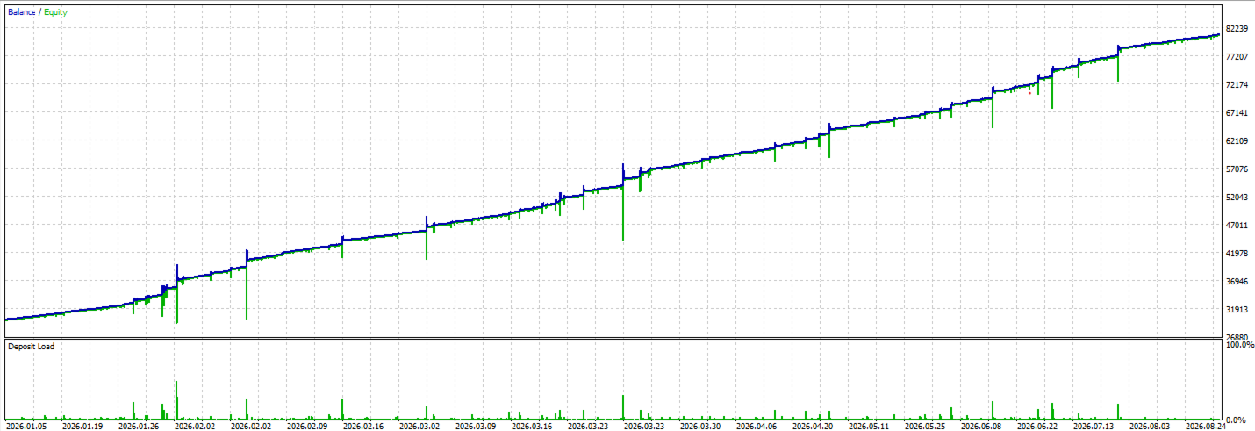
Task: Select the 77207 axis value
Action: coord(1237,57)
